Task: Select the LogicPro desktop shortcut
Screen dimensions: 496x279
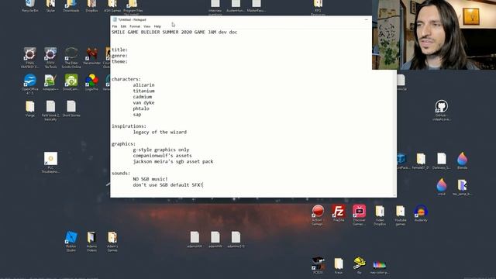Action: [91, 82]
